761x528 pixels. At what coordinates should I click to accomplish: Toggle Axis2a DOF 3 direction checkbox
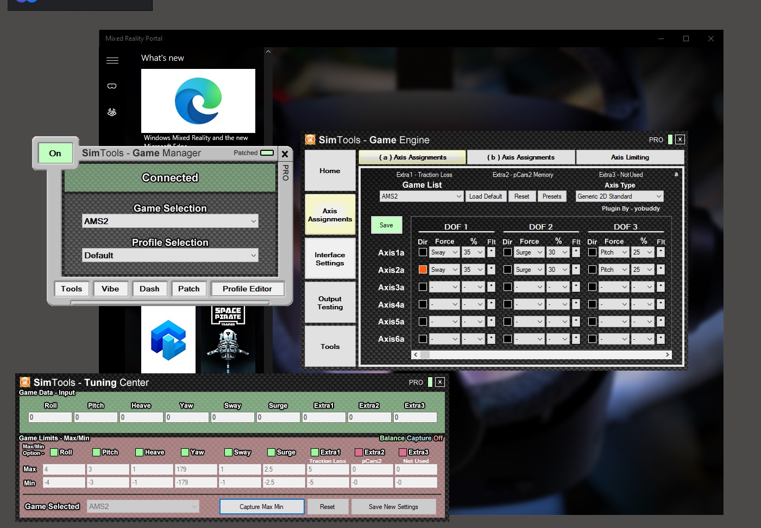coord(592,270)
